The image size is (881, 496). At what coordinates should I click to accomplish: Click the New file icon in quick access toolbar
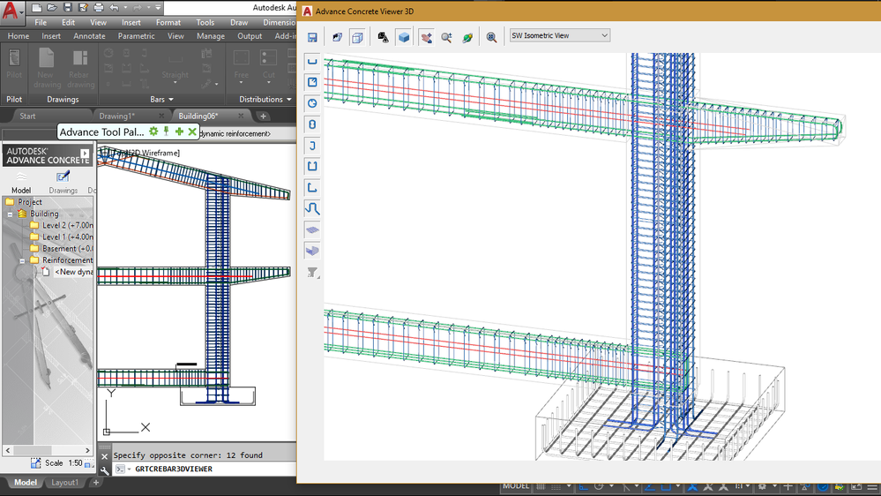(x=36, y=8)
